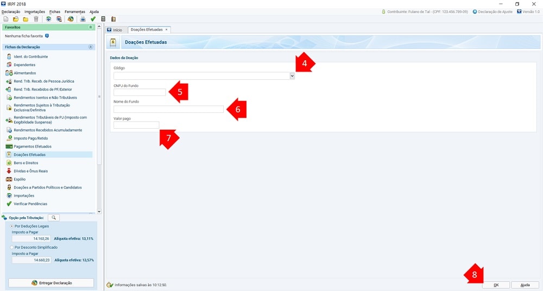Image resolution: width=543 pixels, height=291 pixels.
Task: Open the Ferramentas menu
Action: pyautogui.click(x=74, y=11)
